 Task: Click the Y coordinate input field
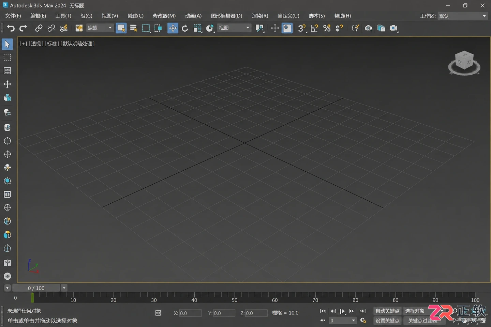224,313
